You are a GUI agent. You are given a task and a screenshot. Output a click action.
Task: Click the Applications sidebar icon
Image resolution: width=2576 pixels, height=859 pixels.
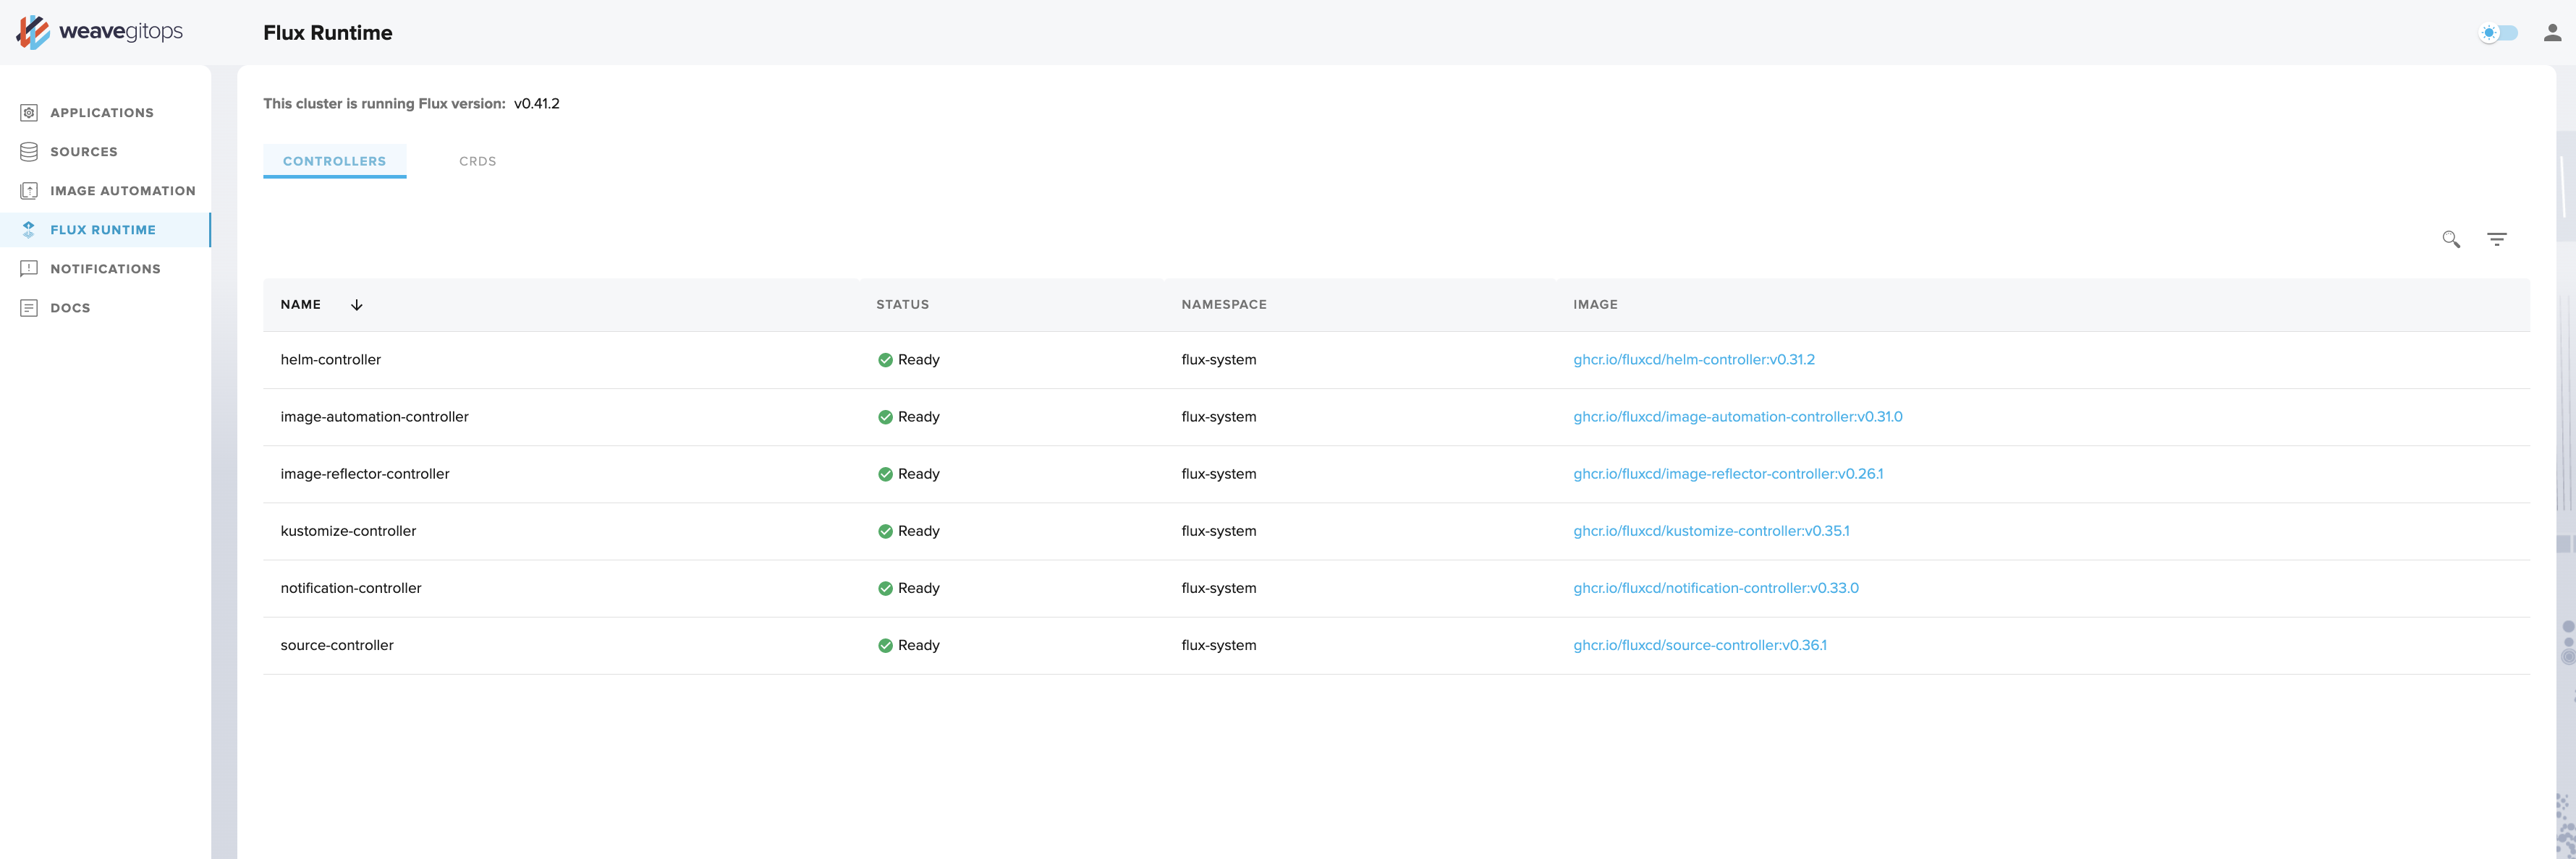[x=29, y=113]
